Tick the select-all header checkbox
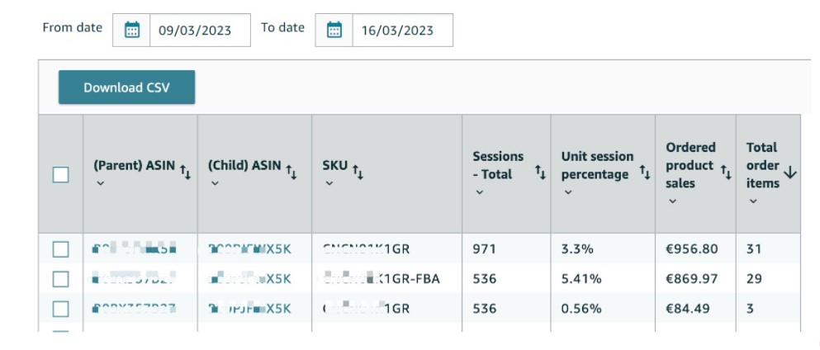 coord(60,174)
